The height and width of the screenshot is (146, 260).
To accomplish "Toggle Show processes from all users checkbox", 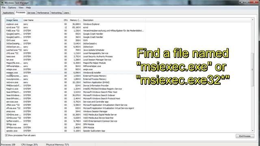I will (6, 135).
